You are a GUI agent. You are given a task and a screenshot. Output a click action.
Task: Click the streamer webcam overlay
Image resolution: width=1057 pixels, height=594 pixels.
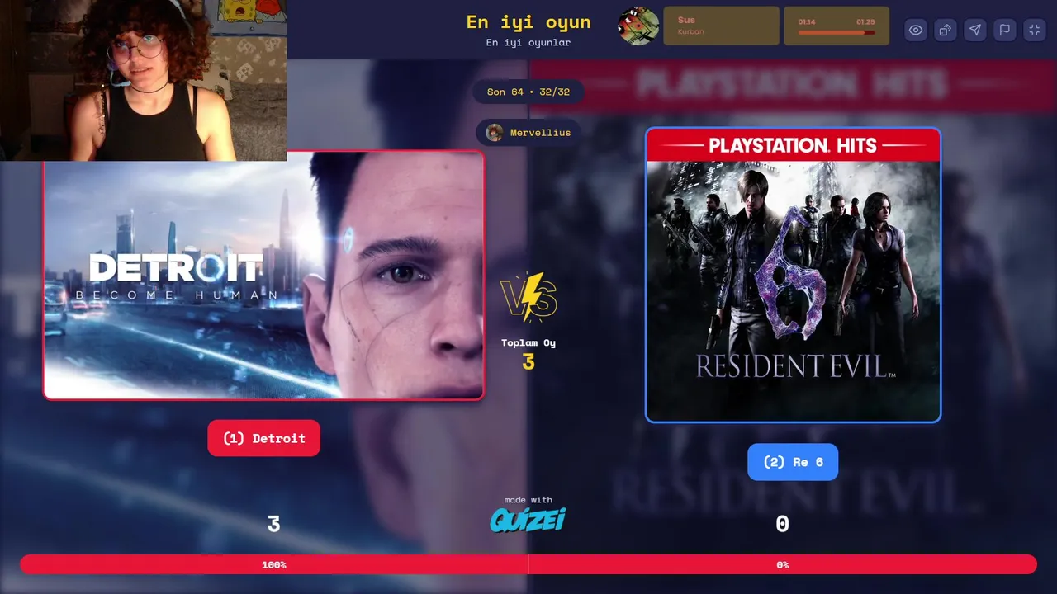(144, 80)
